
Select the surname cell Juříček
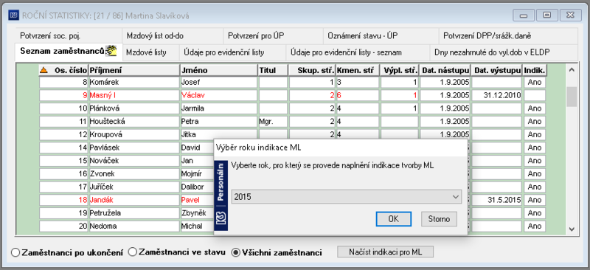tap(134, 187)
